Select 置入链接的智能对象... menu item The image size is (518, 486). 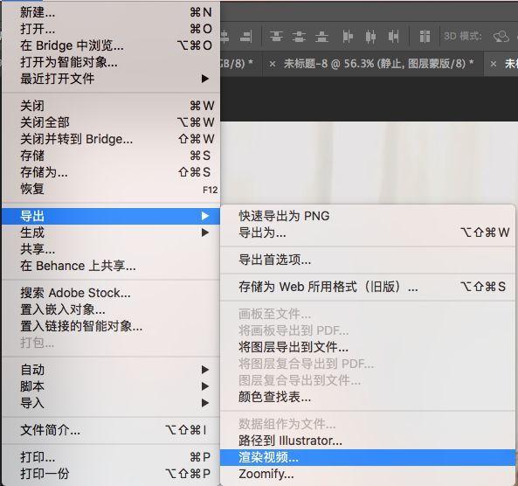(111, 326)
